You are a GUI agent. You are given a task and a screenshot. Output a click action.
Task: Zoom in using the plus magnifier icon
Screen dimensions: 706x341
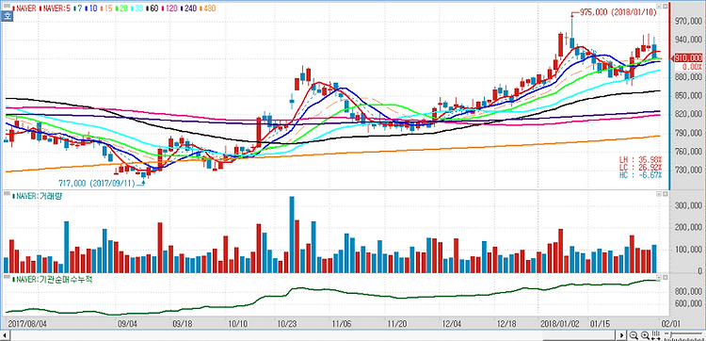pyautogui.click(x=645, y=335)
